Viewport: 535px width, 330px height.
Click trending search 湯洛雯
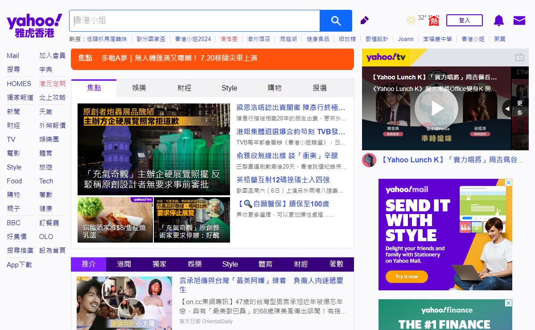coord(229,39)
